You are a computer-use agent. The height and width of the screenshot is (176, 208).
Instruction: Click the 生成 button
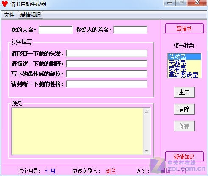tap(184, 92)
